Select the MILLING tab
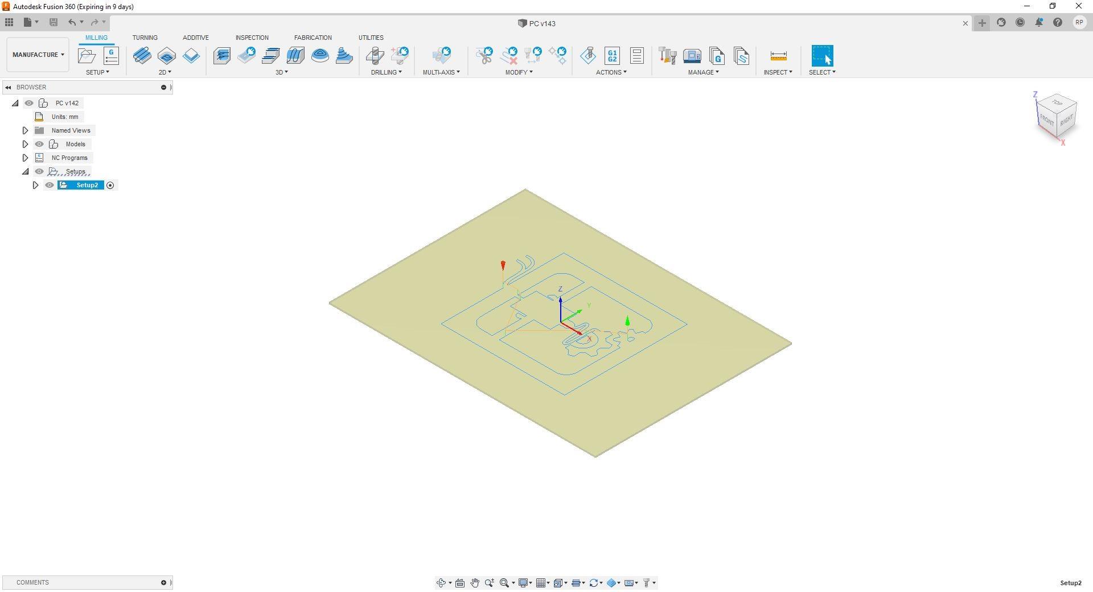Screen dimensions: 1093x592 tap(96, 38)
